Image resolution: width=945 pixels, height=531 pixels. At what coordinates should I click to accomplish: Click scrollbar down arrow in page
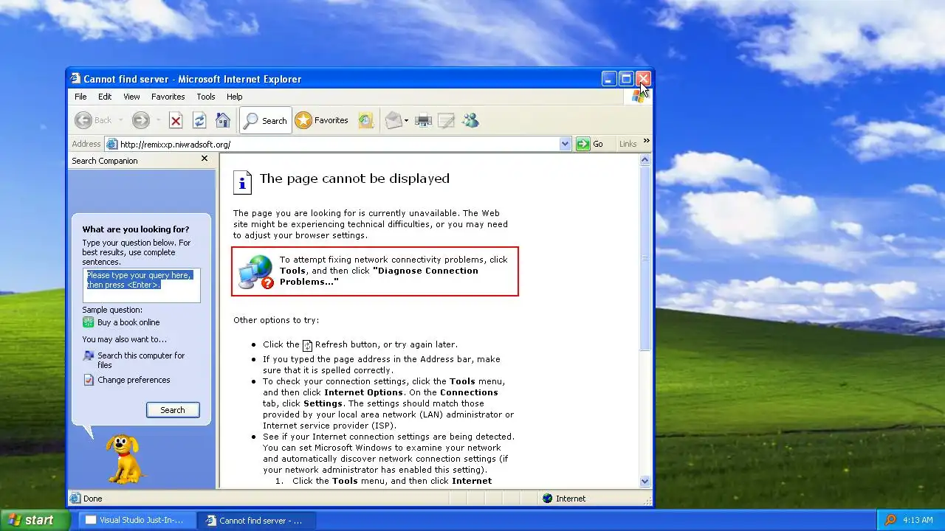(645, 482)
